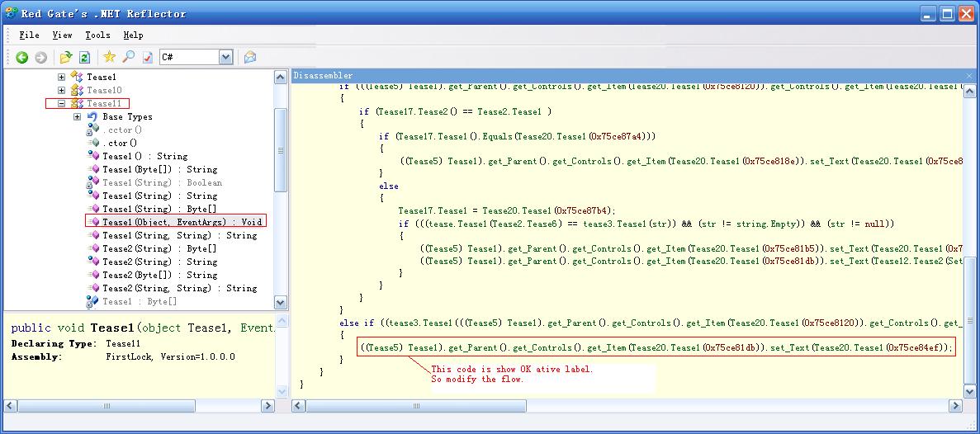Select Tease1(Object, EventArgs) : Void method
Image resolution: width=980 pixels, height=434 pixels.
click(182, 222)
